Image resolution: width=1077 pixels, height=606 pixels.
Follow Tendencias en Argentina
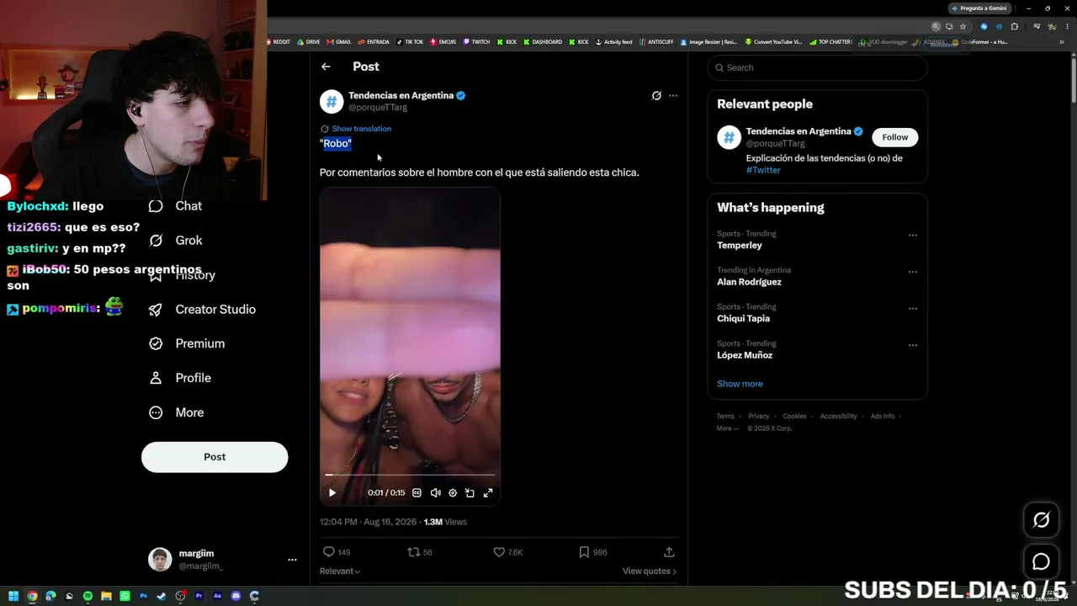[895, 137]
